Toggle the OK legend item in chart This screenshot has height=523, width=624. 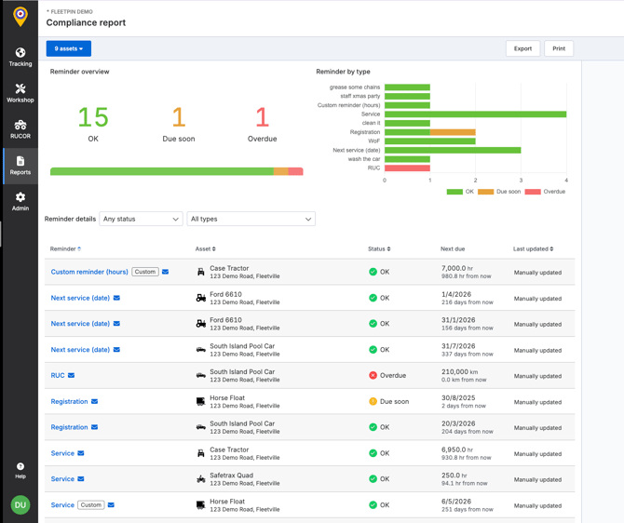[x=461, y=192]
